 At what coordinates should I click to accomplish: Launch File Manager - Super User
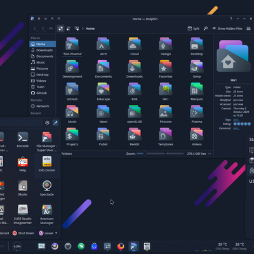coord(47,142)
